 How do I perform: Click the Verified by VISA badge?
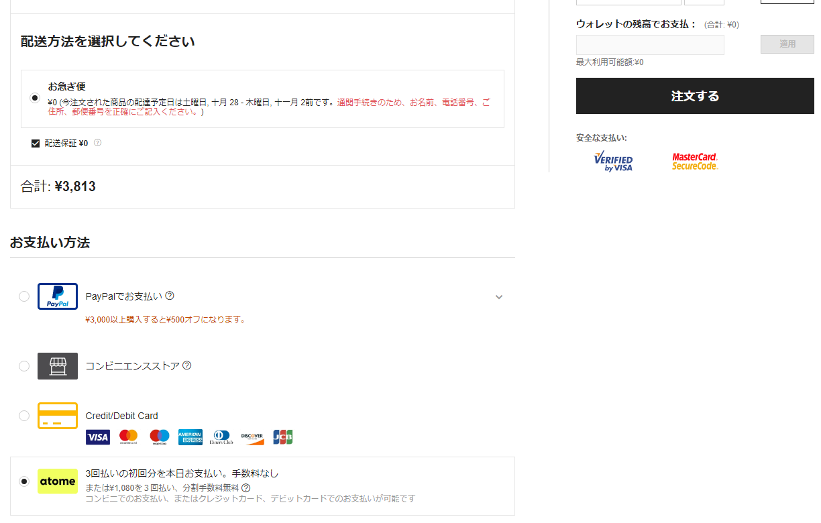coord(613,162)
